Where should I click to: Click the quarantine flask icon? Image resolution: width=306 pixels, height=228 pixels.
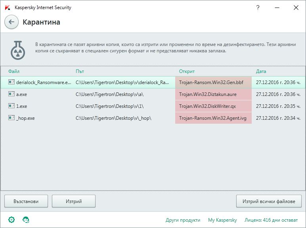(x=18, y=50)
